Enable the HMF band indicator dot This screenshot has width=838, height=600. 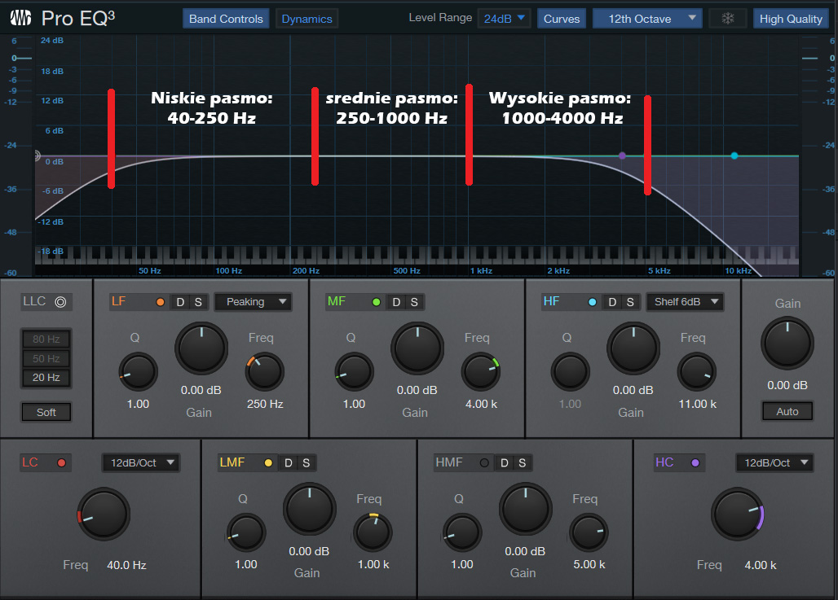[484, 463]
